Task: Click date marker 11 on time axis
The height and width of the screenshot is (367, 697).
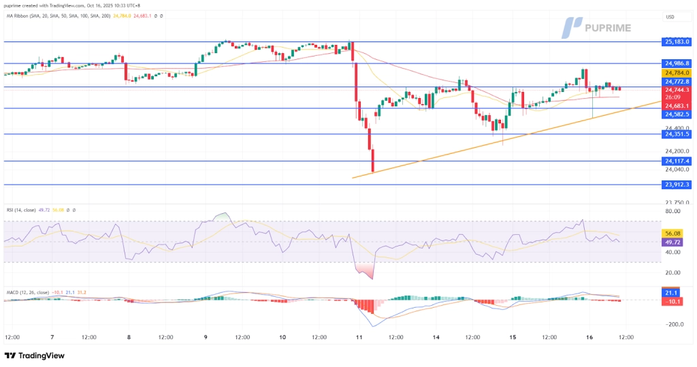Action: click(358, 337)
